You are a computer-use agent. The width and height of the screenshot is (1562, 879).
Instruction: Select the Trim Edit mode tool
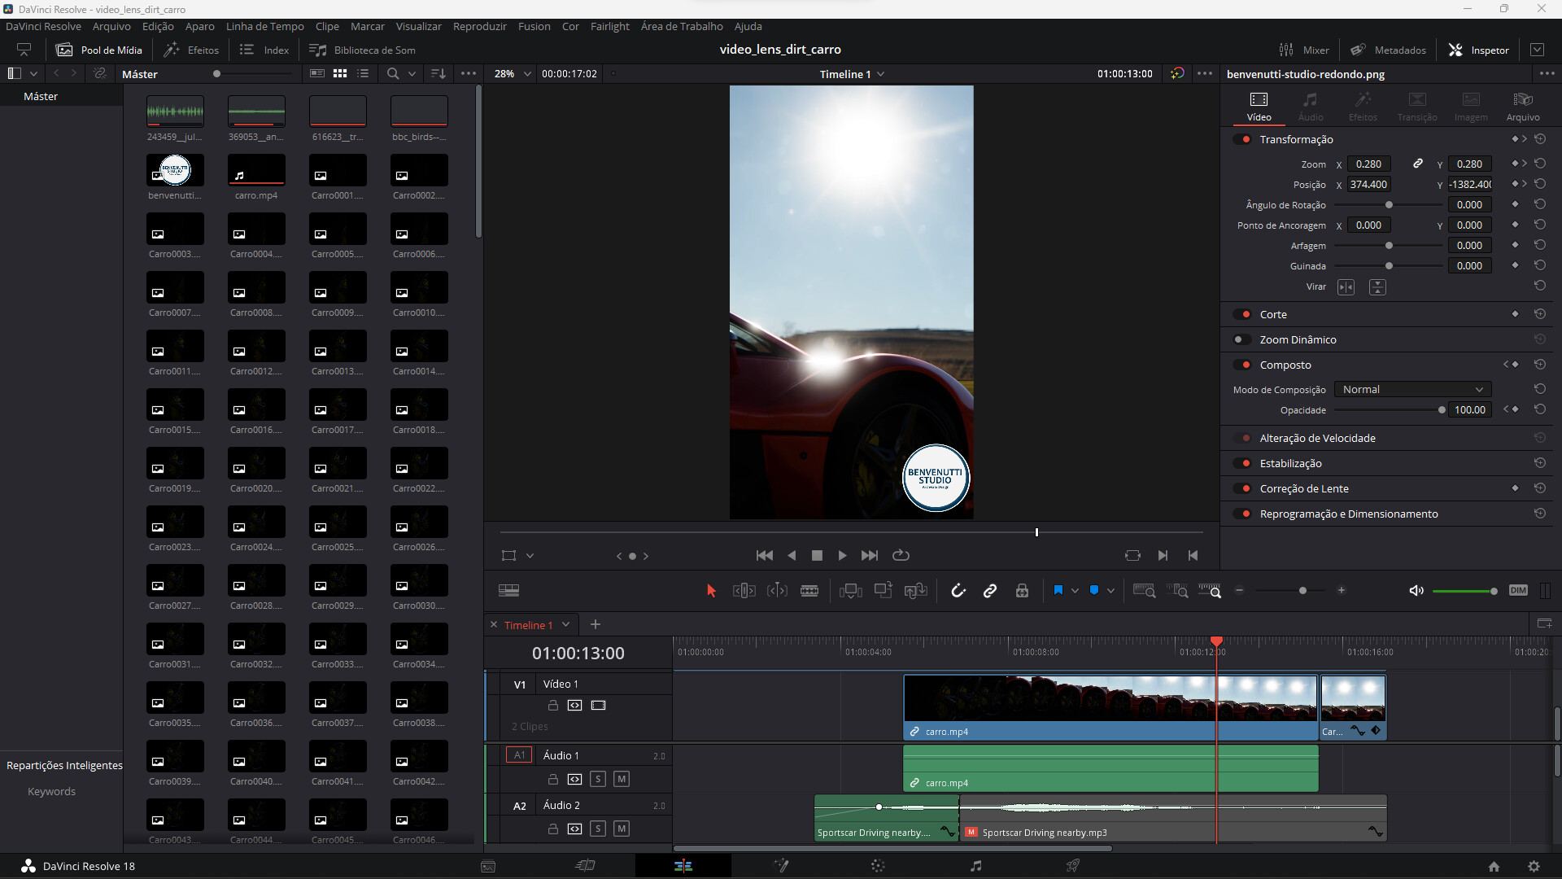coord(744,590)
